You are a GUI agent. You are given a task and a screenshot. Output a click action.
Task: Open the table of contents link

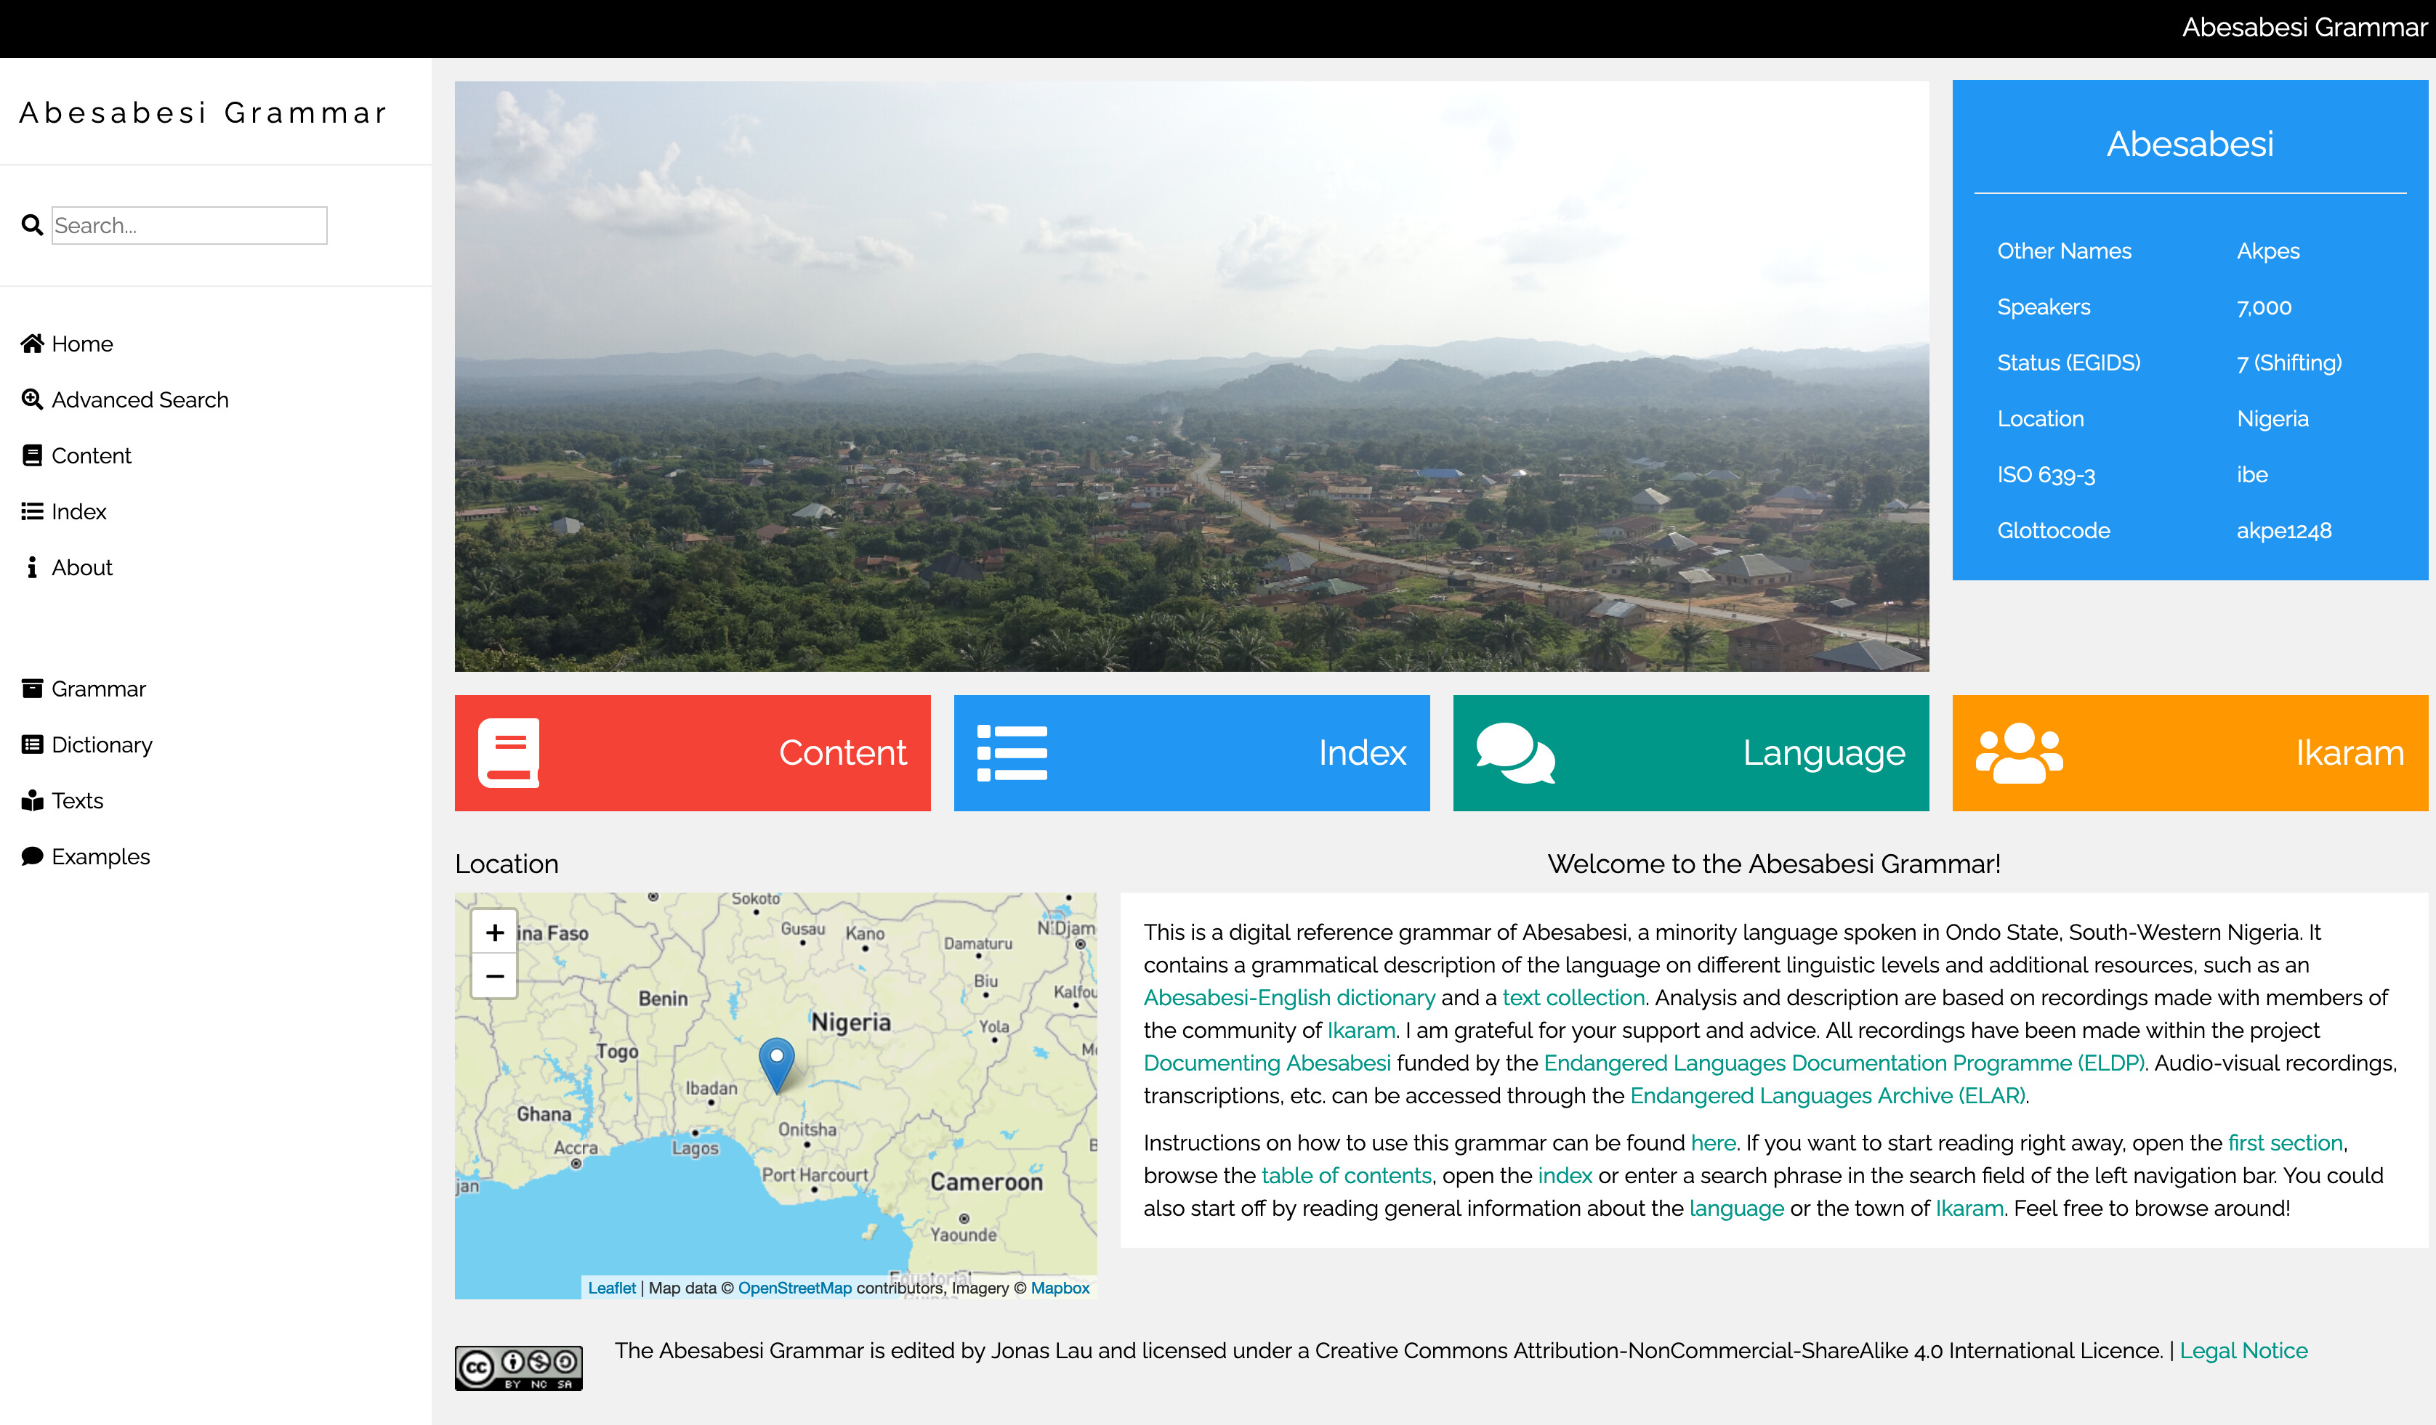[1347, 1177]
